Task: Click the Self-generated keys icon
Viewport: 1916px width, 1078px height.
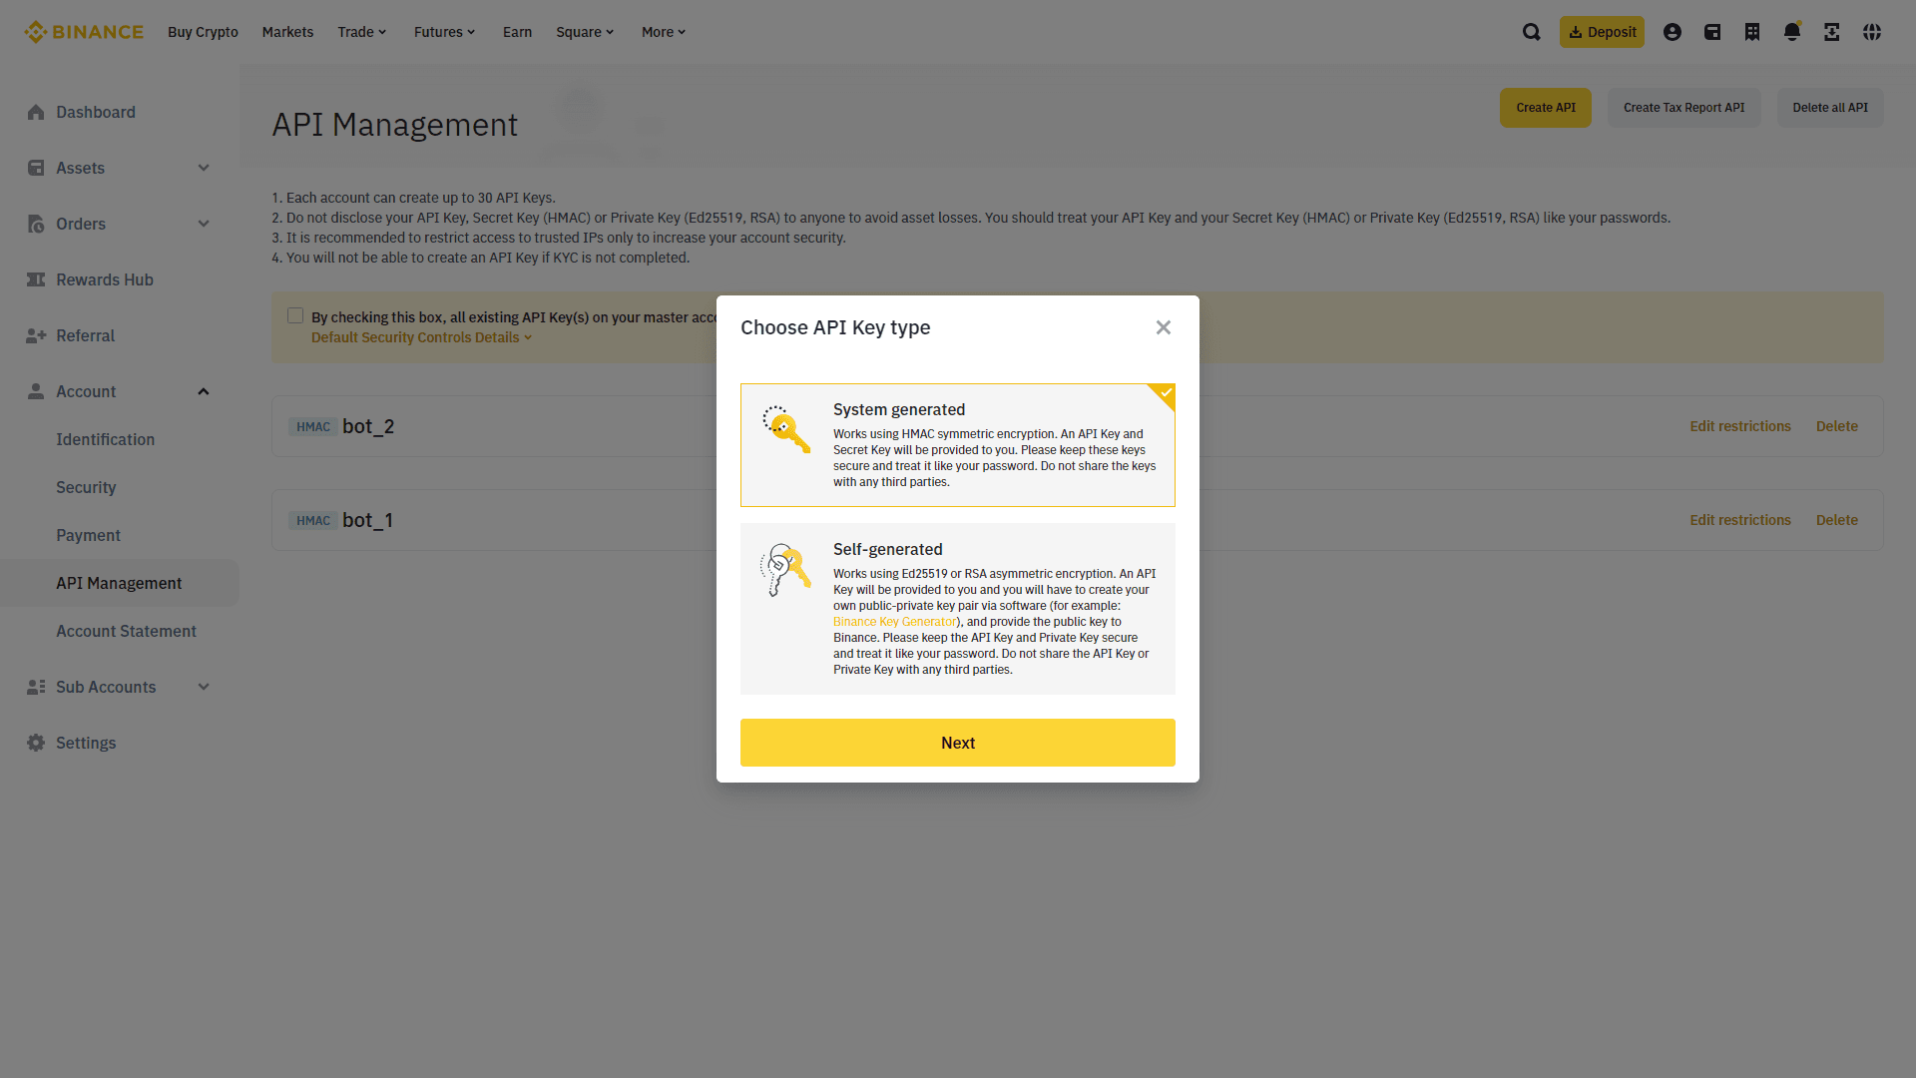Action: point(786,569)
